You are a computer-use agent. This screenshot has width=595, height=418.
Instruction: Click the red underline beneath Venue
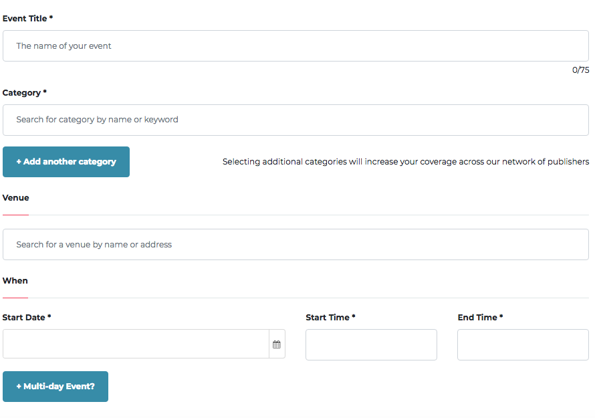point(15,215)
